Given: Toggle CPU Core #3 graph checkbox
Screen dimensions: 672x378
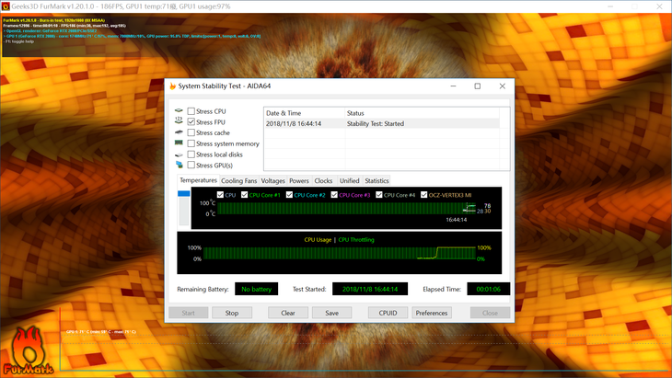Looking at the screenshot, I should click(334, 195).
